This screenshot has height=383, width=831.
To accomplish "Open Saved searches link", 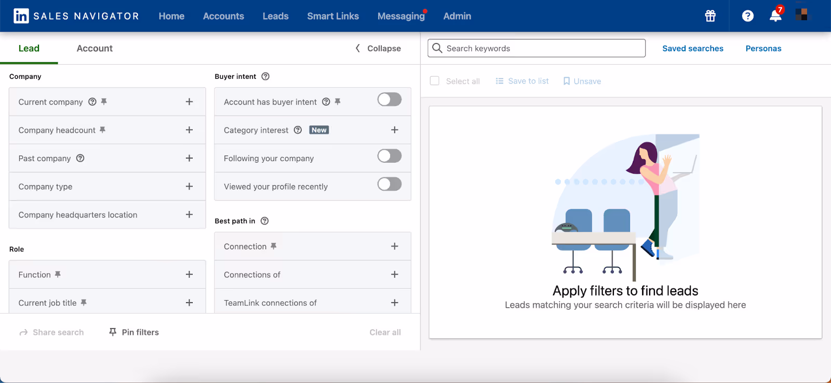I will coord(693,48).
